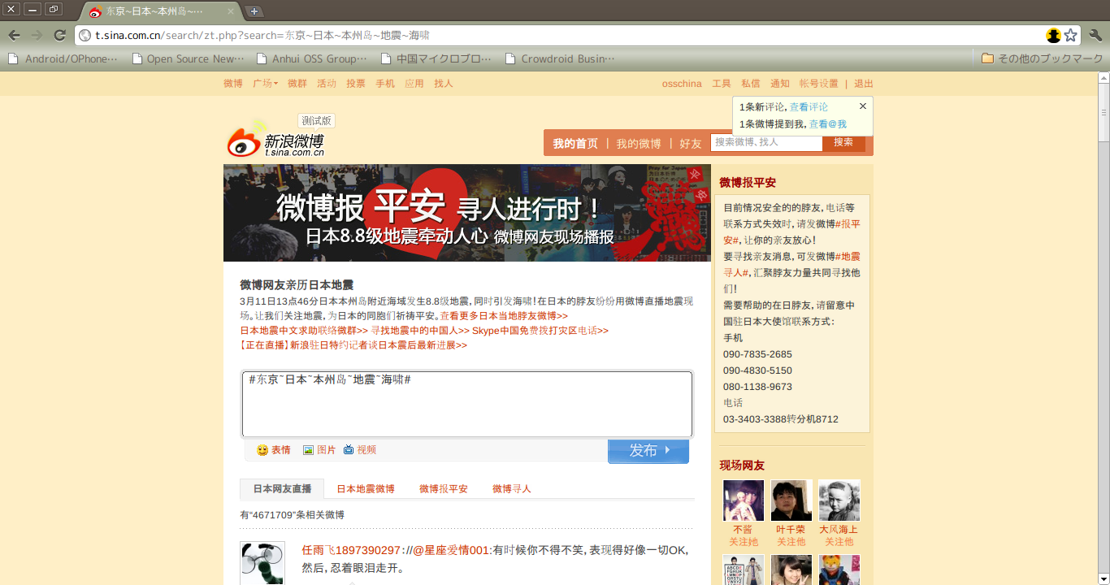Open 帐号设置 account settings

tap(818, 84)
